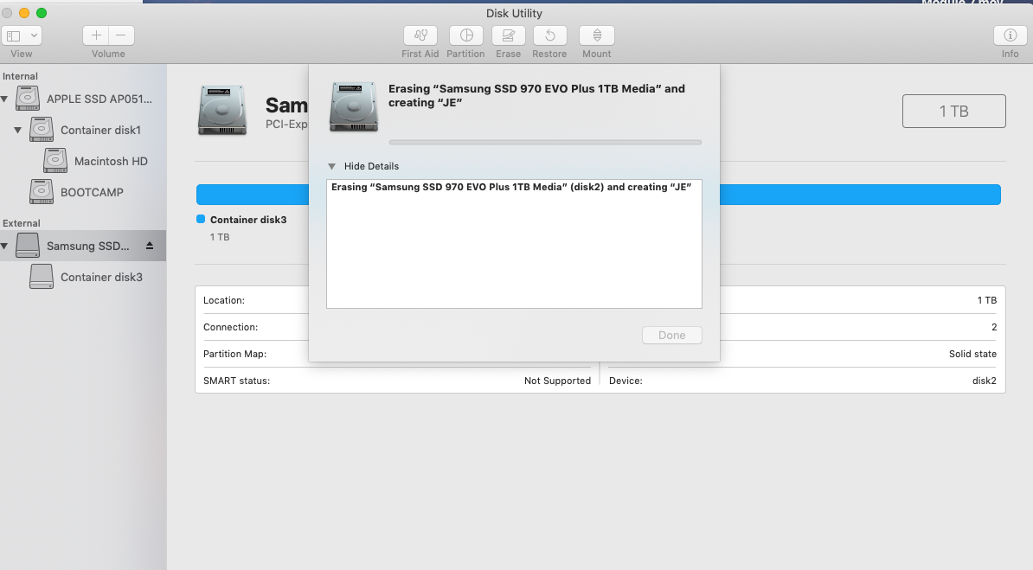The width and height of the screenshot is (1033, 570).
Task: Eject the Samsung SSD drive
Action: (x=150, y=246)
